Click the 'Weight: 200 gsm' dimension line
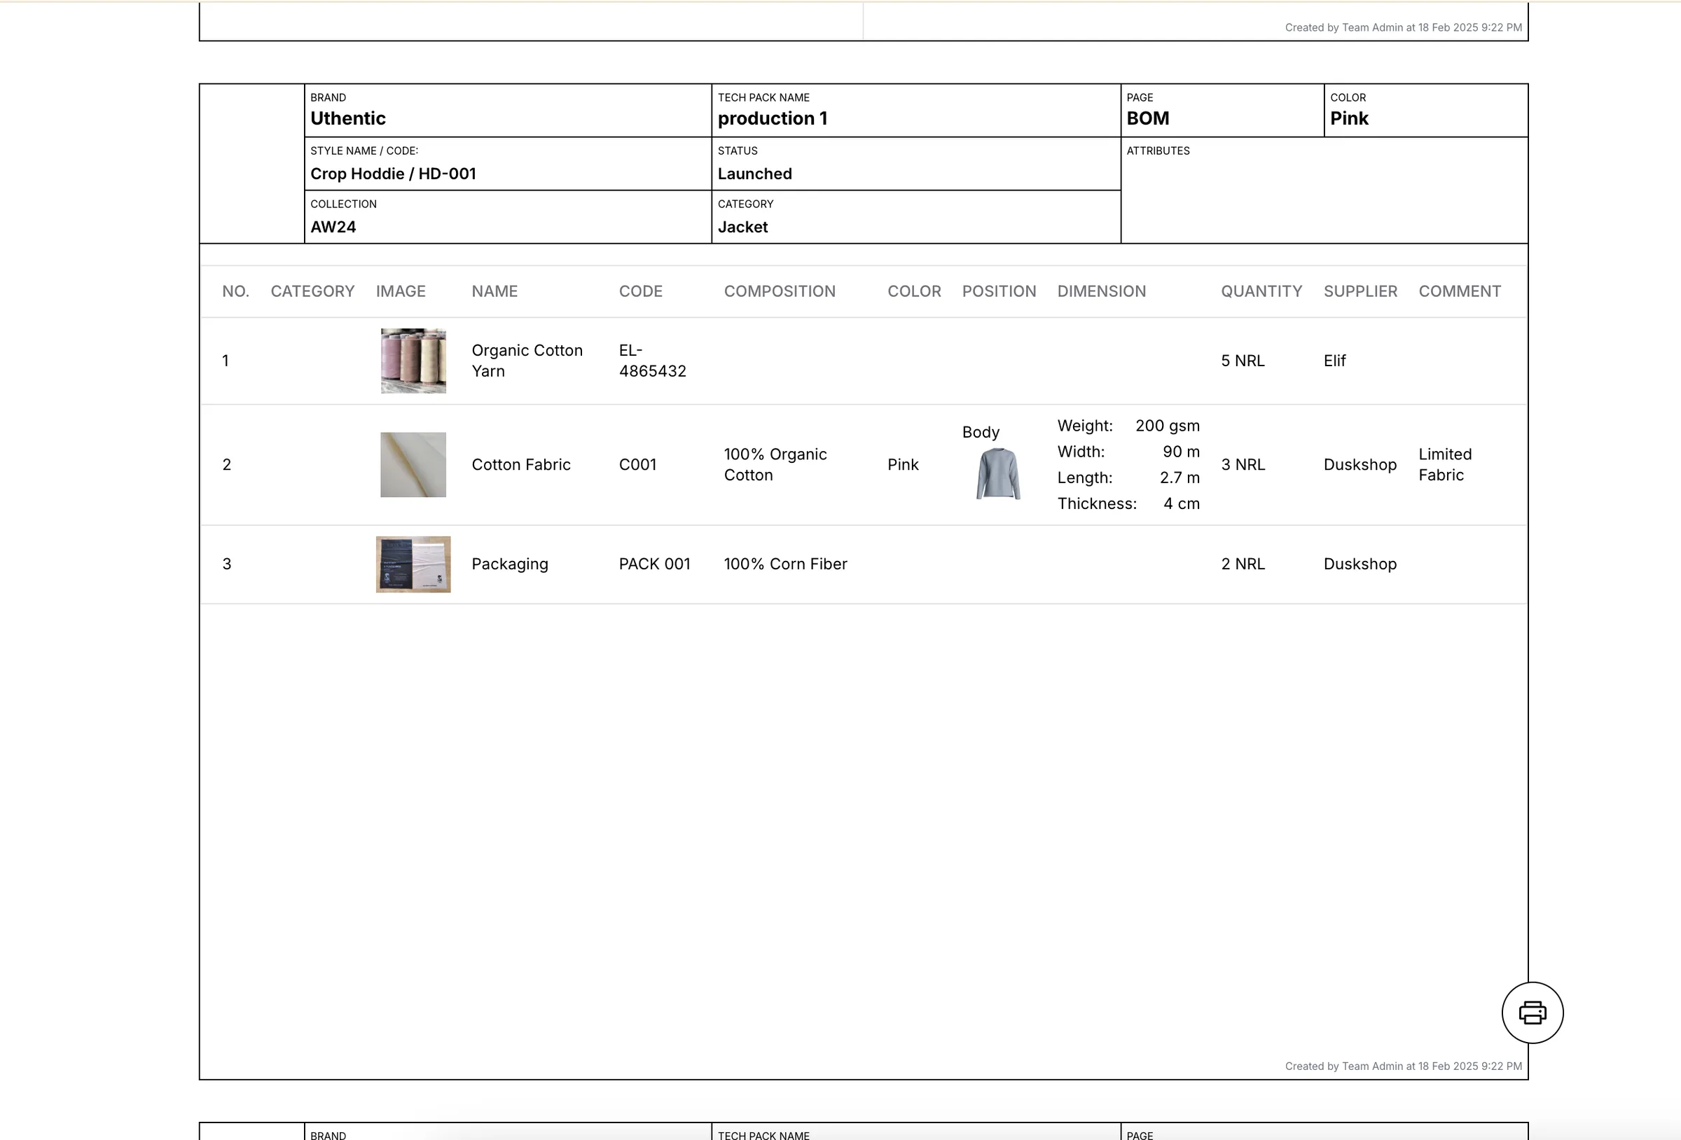Viewport: 1681px width, 1140px height. pyautogui.click(x=1128, y=425)
